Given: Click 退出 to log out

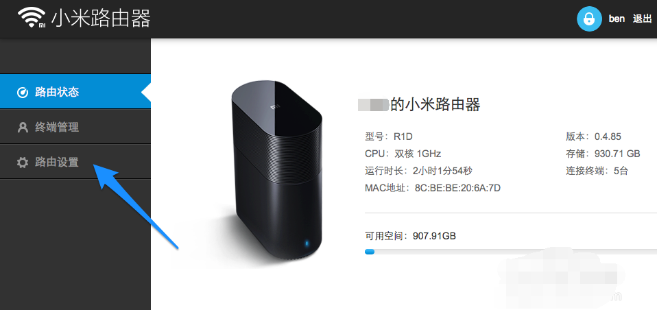Looking at the screenshot, I should point(643,19).
